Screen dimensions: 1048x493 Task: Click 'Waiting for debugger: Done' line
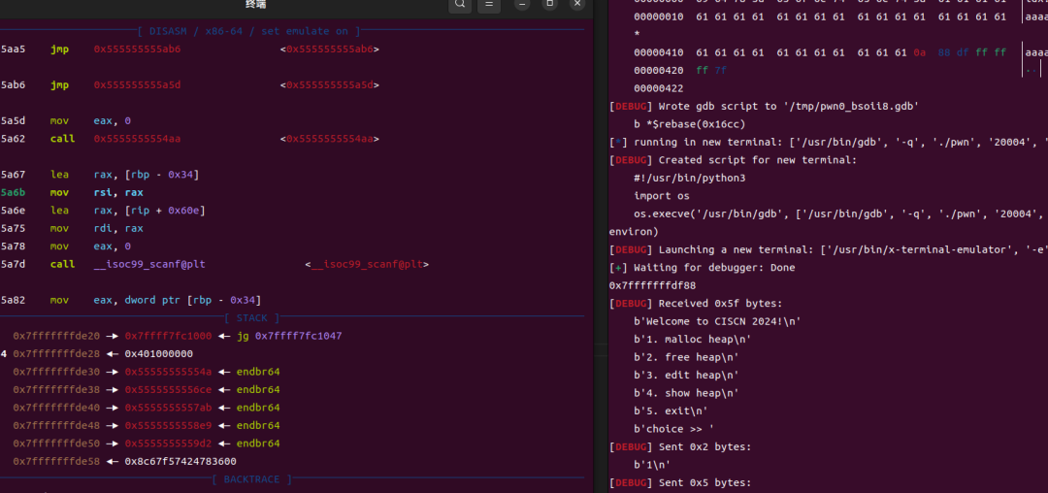(702, 268)
